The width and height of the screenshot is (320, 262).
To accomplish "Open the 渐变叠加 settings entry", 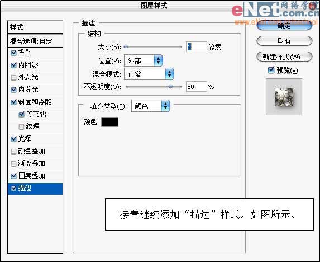I will point(32,163).
